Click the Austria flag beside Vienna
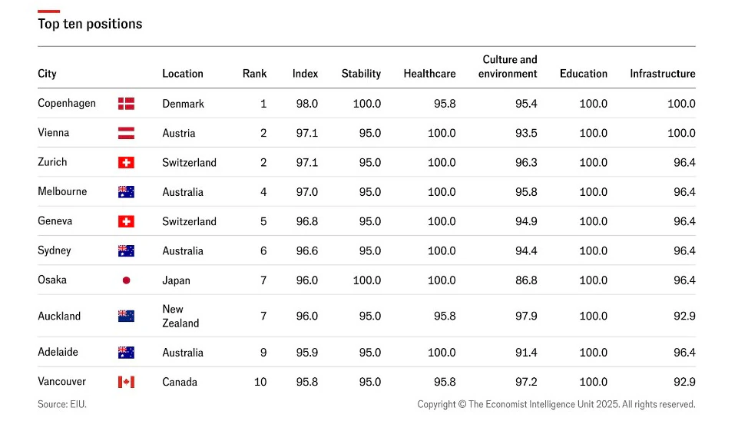 (x=126, y=133)
